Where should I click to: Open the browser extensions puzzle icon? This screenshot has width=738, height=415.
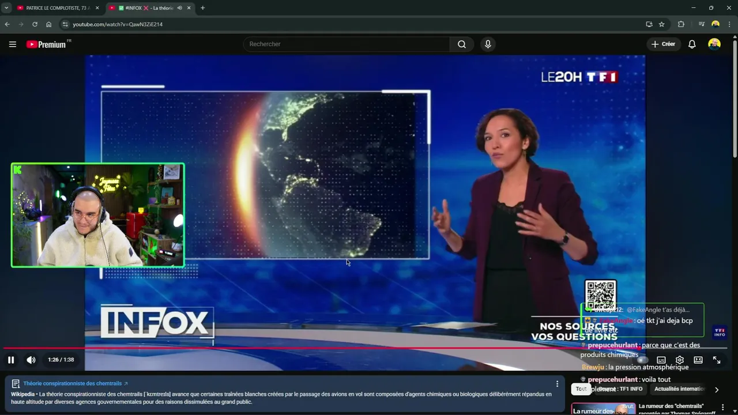(x=681, y=24)
